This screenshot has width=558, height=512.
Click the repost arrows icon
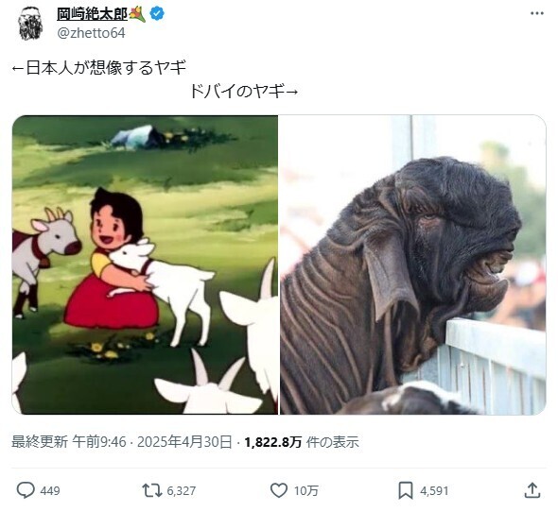[x=152, y=490]
